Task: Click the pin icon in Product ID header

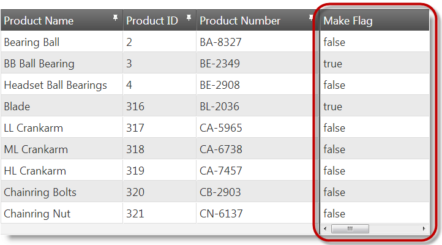Action: click(x=189, y=18)
